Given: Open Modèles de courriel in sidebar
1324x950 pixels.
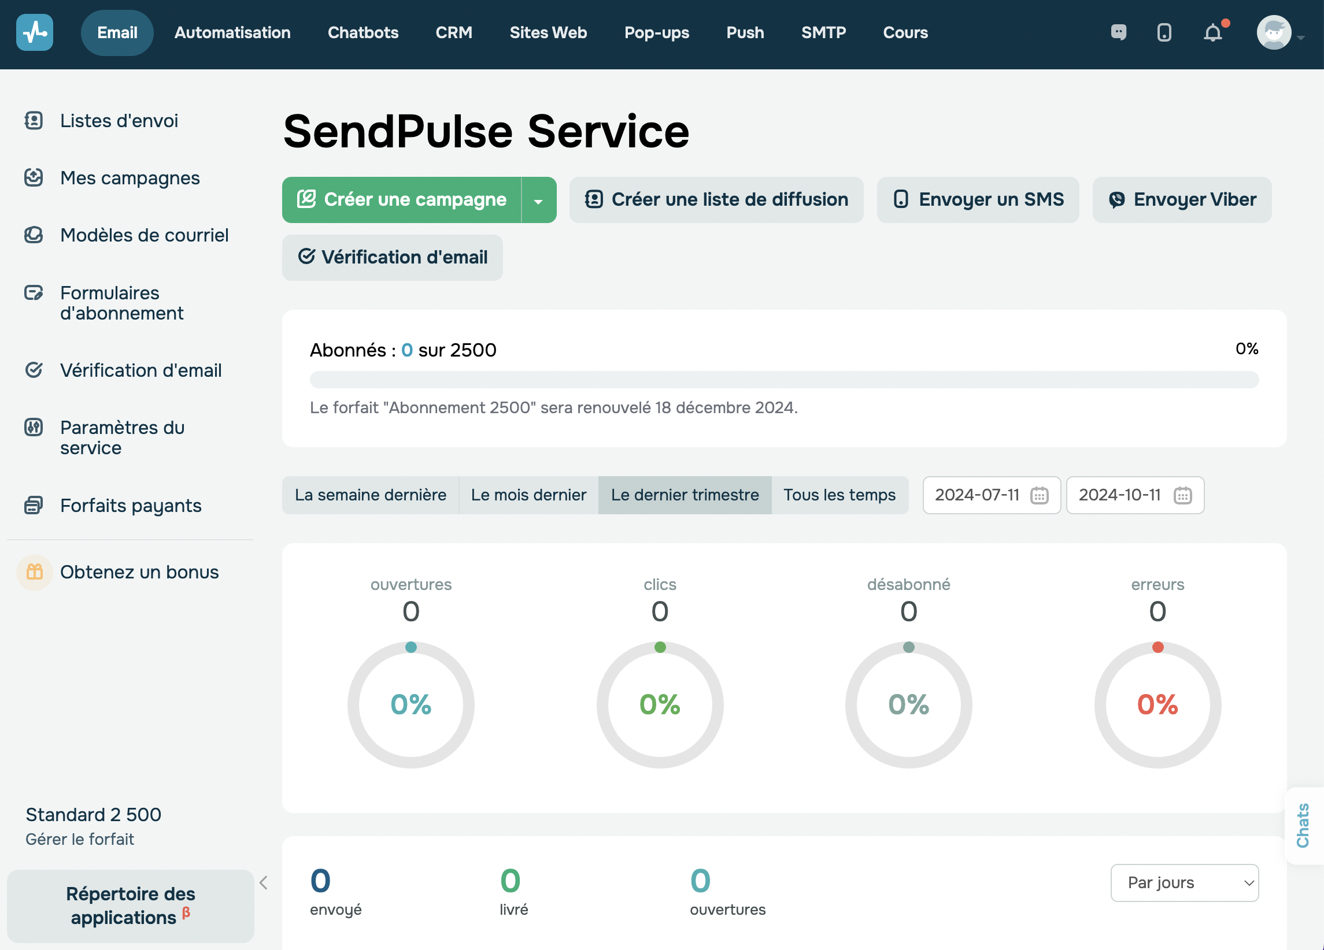Looking at the screenshot, I should [x=144, y=235].
